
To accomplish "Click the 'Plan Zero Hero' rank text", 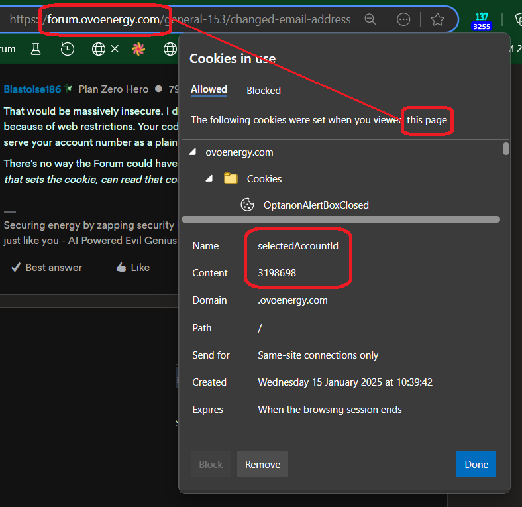I will coord(113,89).
